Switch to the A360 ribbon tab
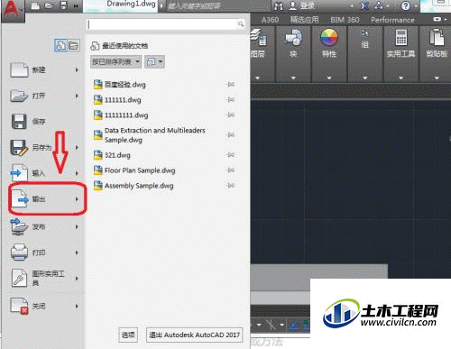Image resolution: width=451 pixels, height=349 pixels. (x=270, y=20)
